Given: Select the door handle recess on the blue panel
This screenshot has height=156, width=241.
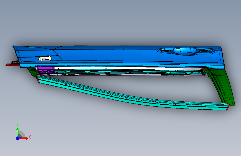Looking at the screenshot, I should coord(185,51).
